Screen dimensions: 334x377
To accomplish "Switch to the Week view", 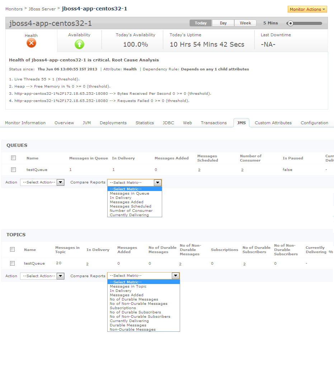I will 245,23.
